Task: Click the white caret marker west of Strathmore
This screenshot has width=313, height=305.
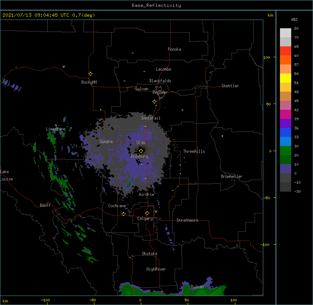Action: pos(159,219)
